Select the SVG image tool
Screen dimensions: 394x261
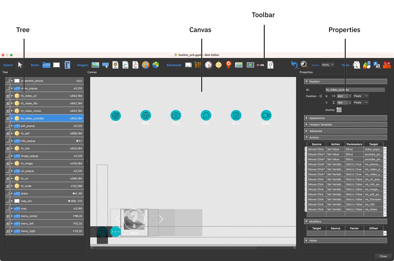coord(115,65)
